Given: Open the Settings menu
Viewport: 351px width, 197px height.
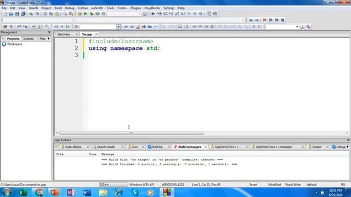Looking at the screenshot, I should 169,8.
